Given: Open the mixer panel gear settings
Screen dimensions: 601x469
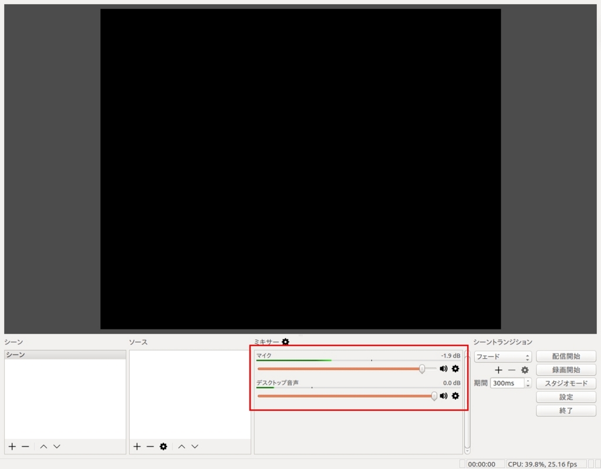Looking at the screenshot, I should pyautogui.click(x=286, y=342).
